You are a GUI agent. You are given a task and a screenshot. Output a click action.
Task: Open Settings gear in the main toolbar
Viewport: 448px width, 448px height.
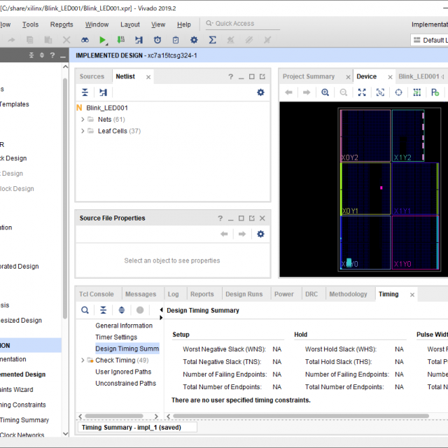[x=194, y=41]
